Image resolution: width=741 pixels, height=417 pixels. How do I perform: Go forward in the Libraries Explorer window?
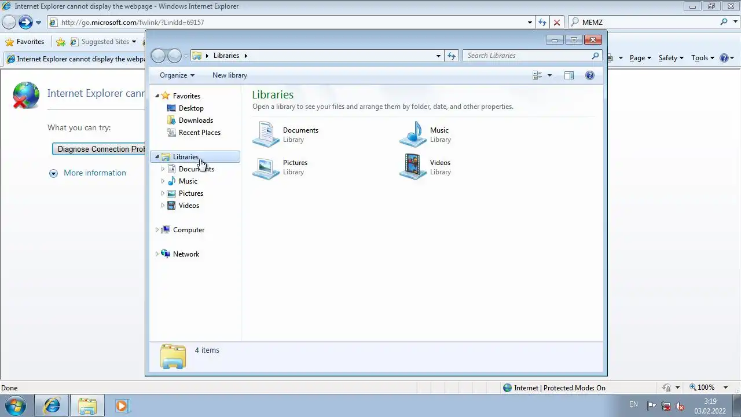[174, 56]
